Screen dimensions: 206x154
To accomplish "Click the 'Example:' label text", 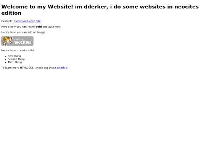I will tap(7, 21).
